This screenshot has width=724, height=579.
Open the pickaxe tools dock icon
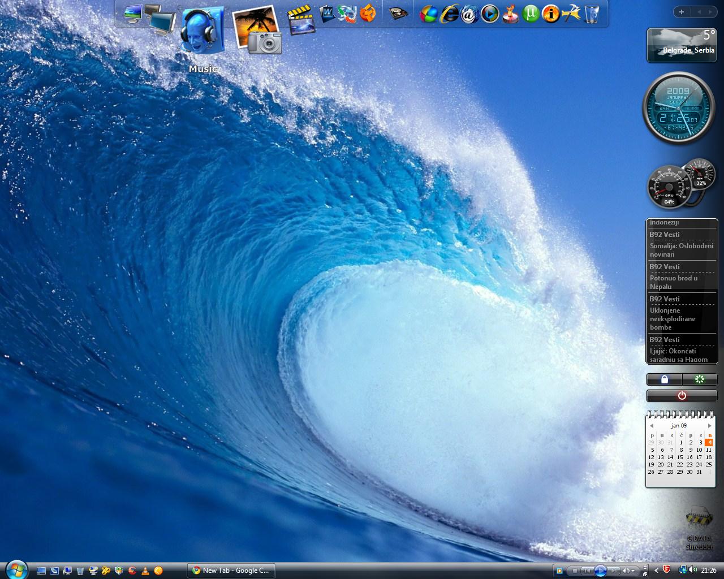571,14
